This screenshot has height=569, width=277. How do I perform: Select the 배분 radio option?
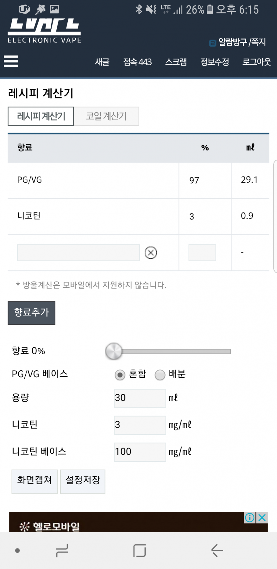pyautogui.click(x=160, y=375)
